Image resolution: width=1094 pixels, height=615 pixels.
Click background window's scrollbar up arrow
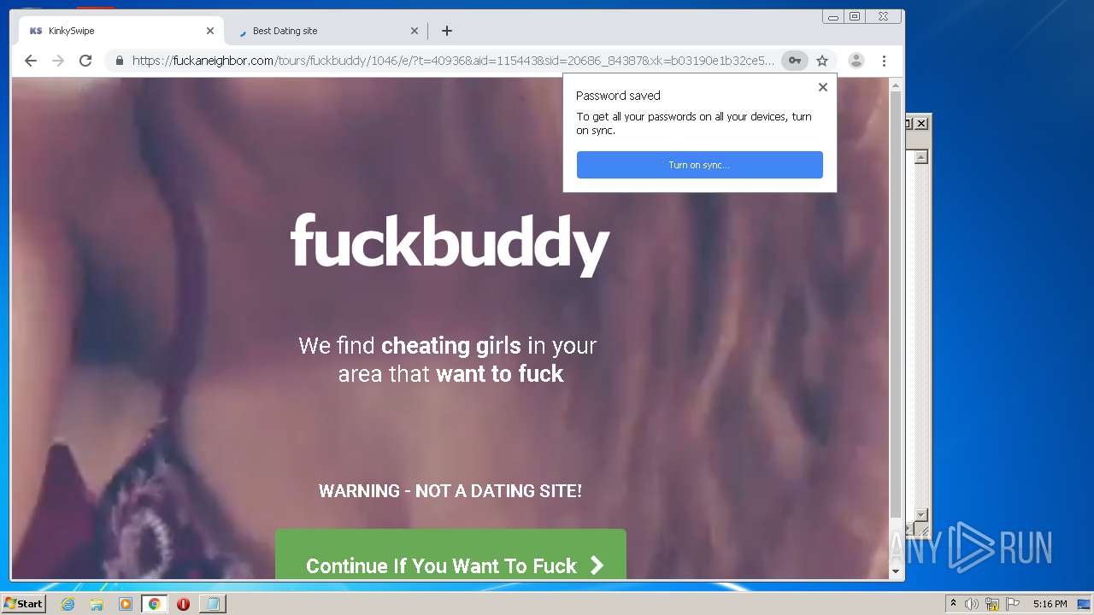point(921,157)
